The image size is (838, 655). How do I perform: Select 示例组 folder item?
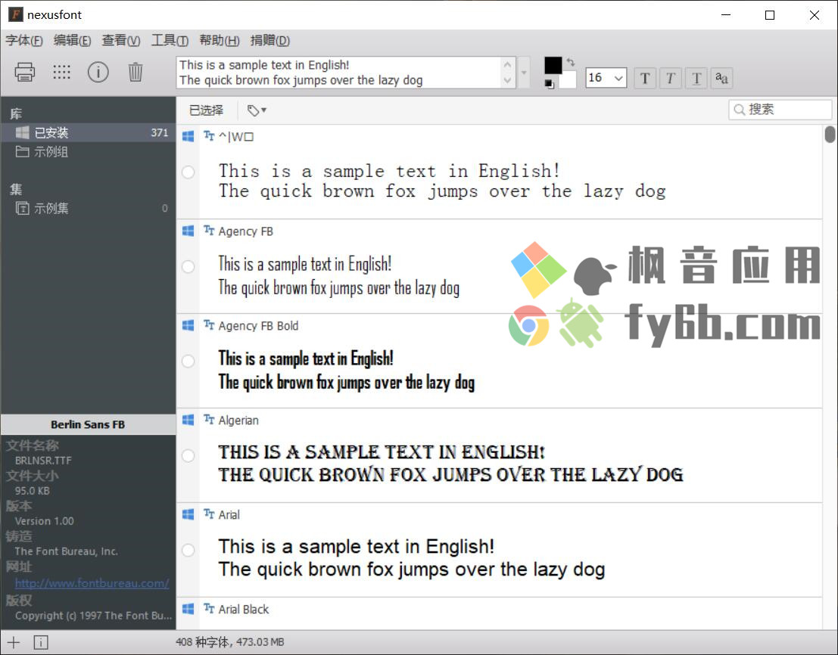tap(88, 151)
